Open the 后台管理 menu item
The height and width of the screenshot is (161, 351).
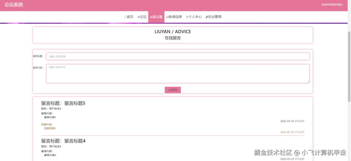tap(213, 17)
